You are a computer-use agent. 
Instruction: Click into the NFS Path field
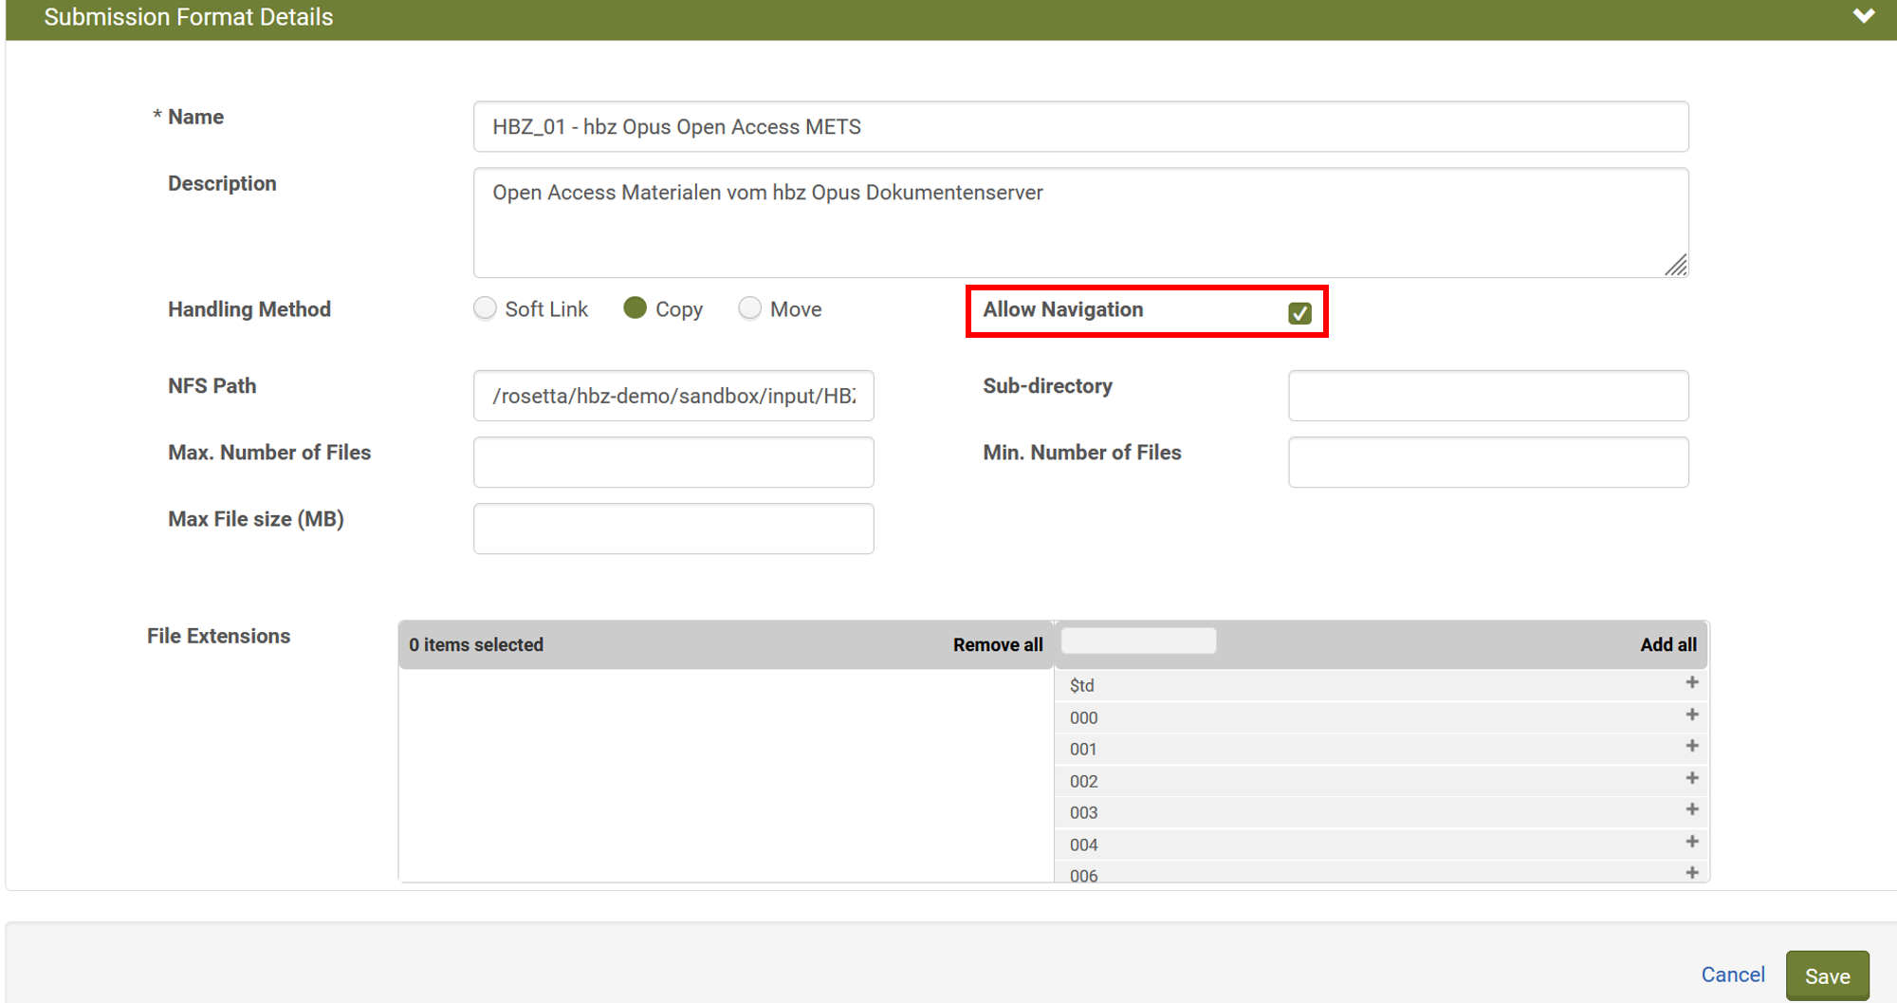[x=673, y=396]
